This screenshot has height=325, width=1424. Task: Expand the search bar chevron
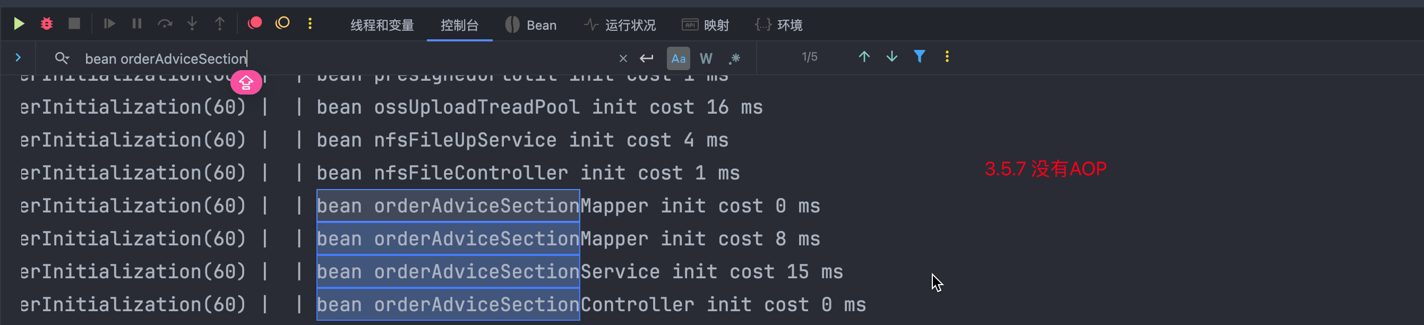click(18, 57)
